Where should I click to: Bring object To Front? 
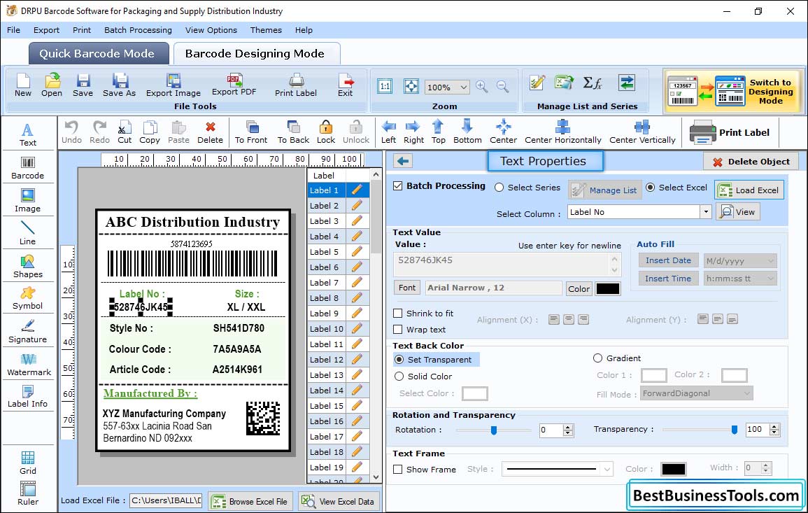point(251,132)
